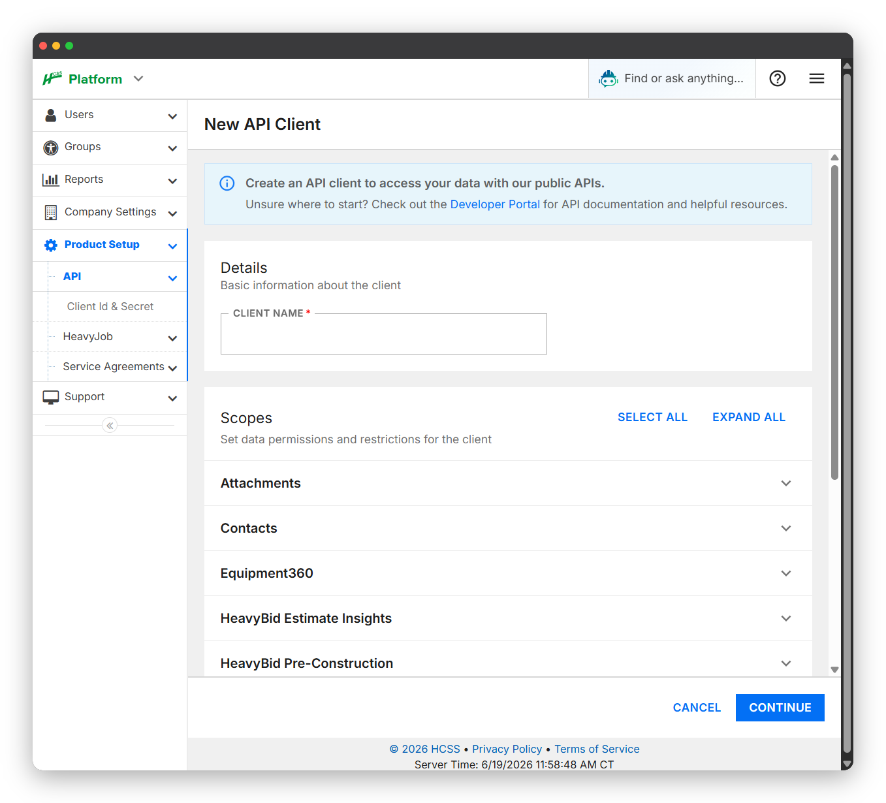The height and width of the screenshot is (803, 886).
Task: Expand the HeavyJob chevron
Action: (172, 338)
